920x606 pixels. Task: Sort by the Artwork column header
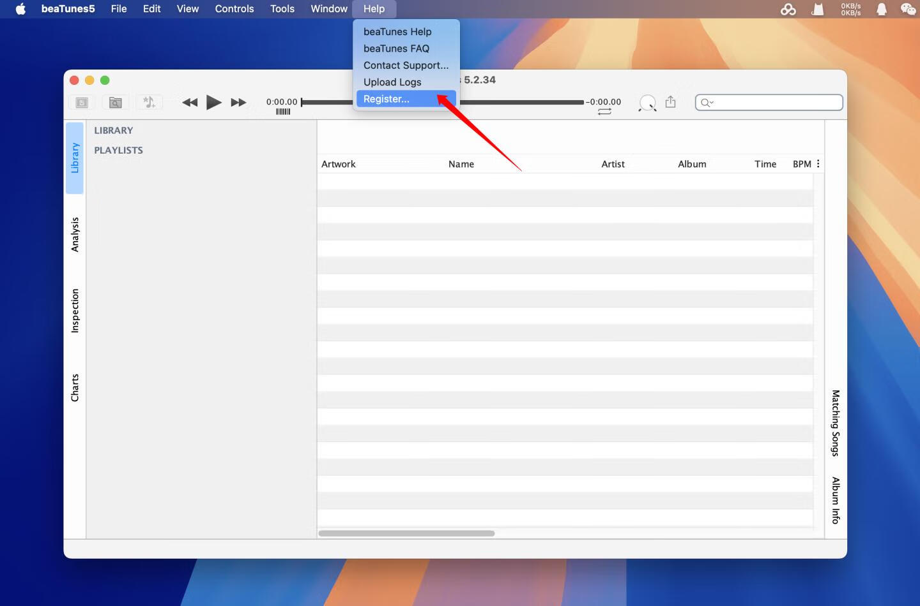[339, 164]
